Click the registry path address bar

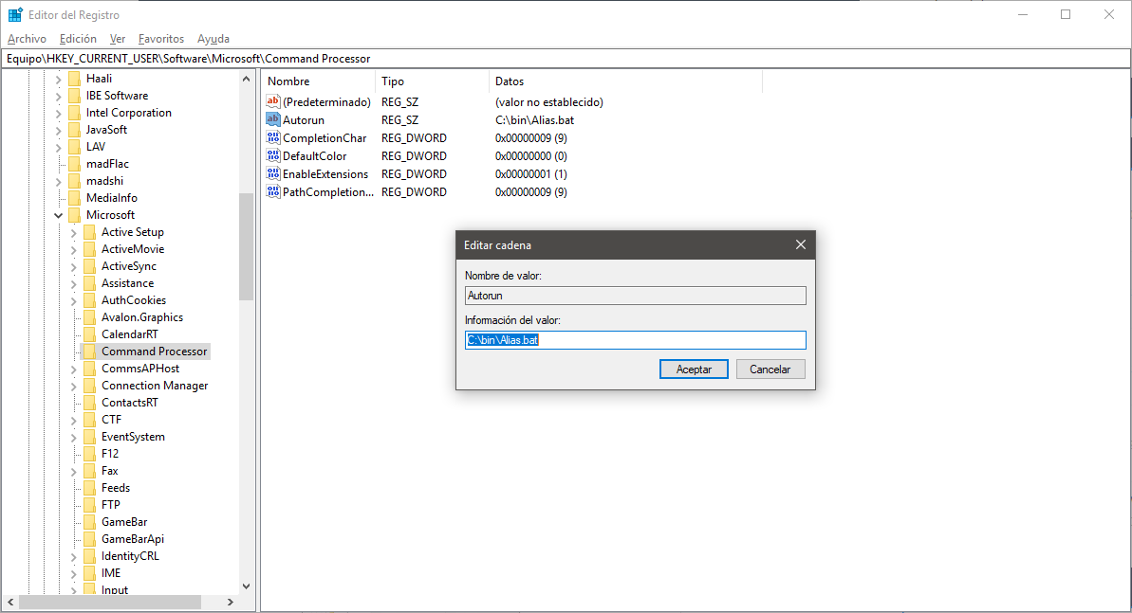click(x=566, y=59)
